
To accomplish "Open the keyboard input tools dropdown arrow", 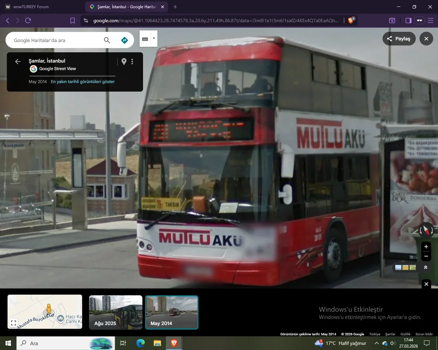I will (154, 38).
